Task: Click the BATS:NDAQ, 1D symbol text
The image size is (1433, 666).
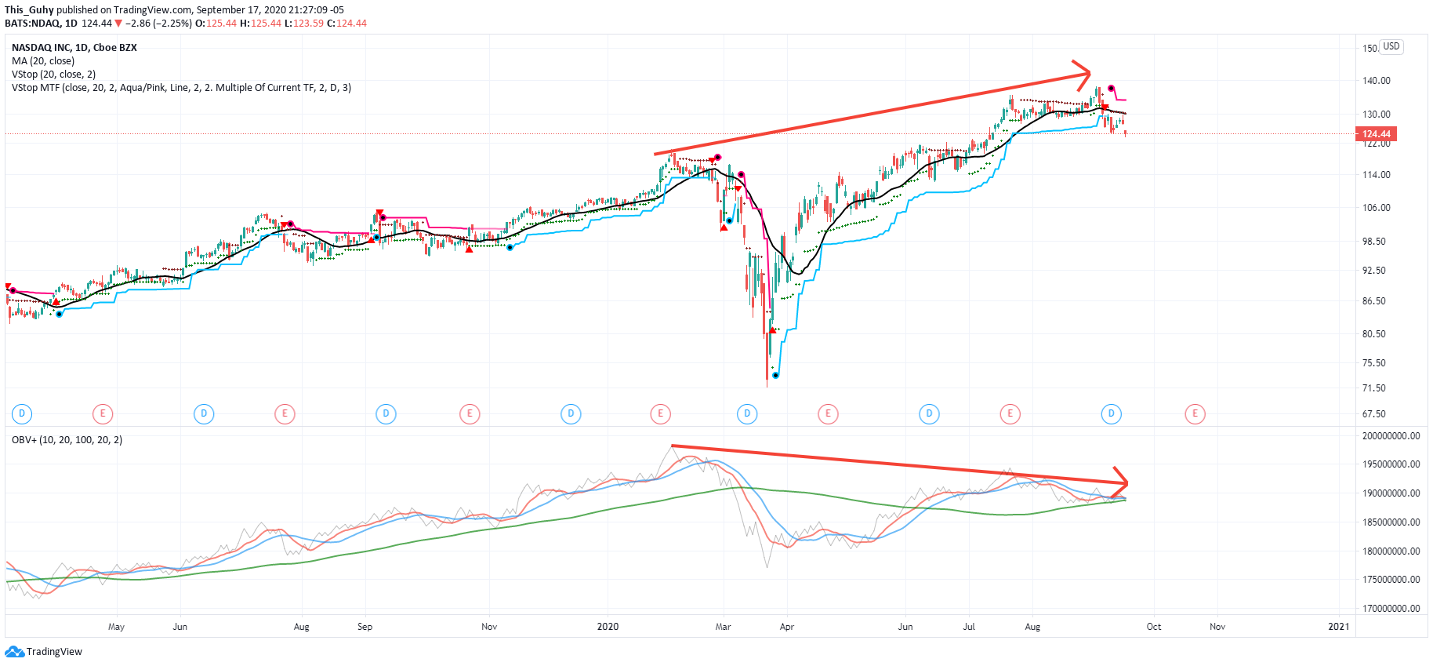Action: [x=41, y=24]
